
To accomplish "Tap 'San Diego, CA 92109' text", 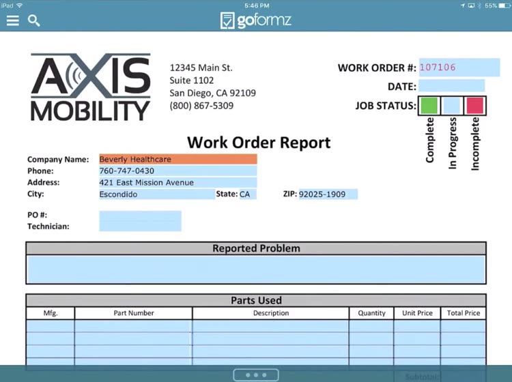I will [212, 93].
